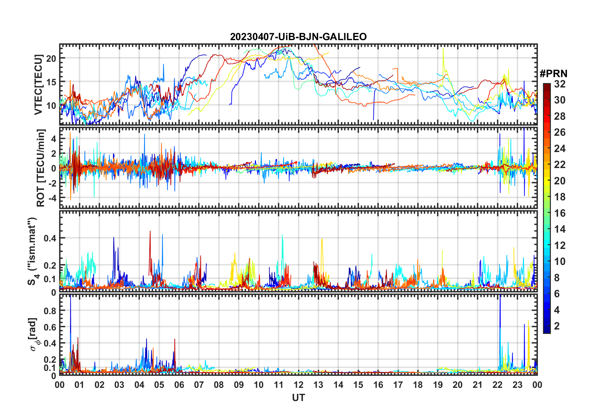Click the σφ[rad] y-axis label
This screenshot has width=597, height=417.
tap(33, 335)
